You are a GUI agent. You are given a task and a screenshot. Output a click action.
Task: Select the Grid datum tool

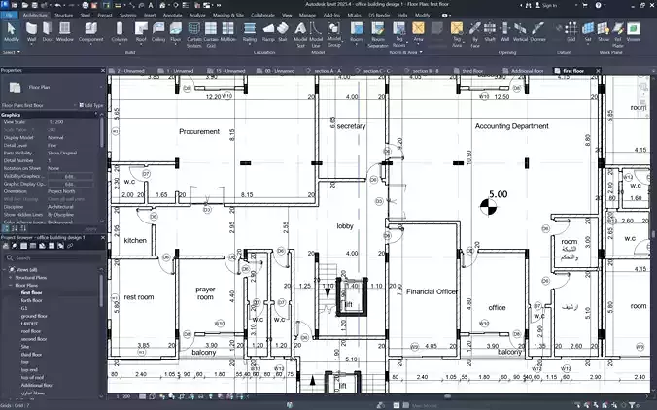[571, 31]
